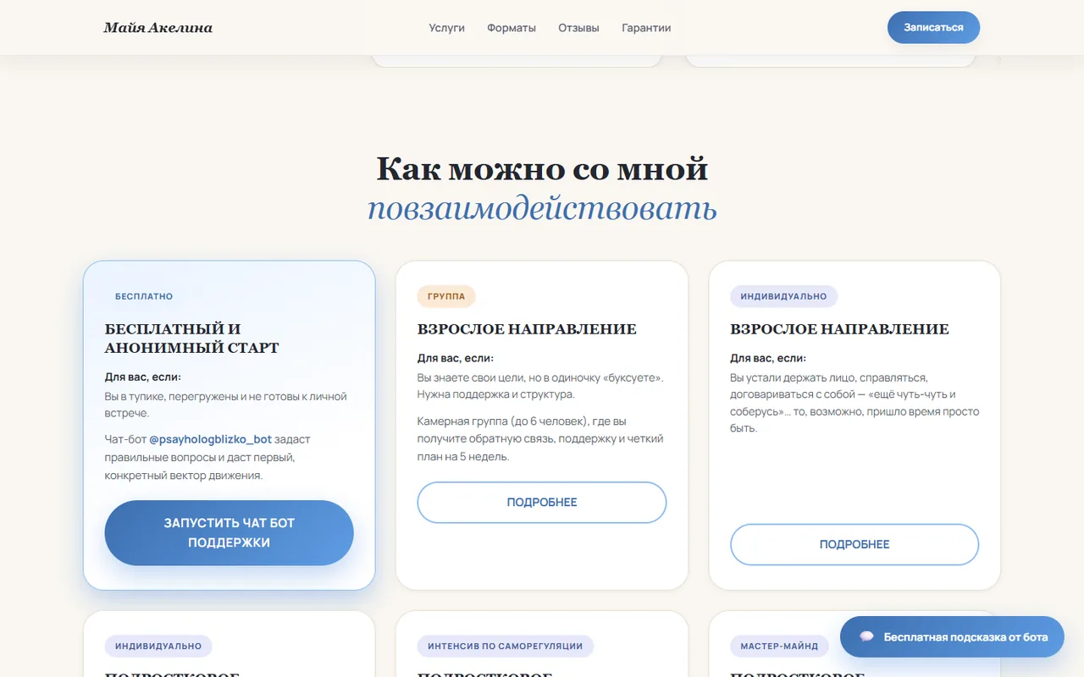Viewport: 1084px width, 677px height.
Task: Click ПОДРОБНЕЕ in the ГРУППА card
Action: 542,503
